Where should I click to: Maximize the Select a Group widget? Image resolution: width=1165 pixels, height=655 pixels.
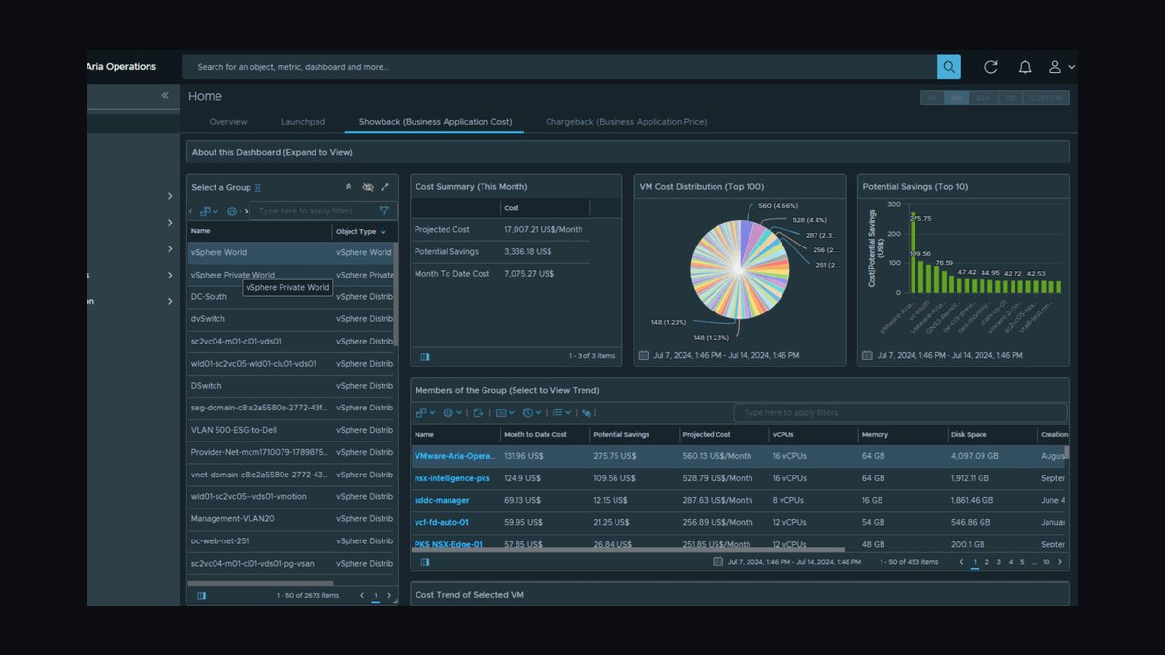385,187
